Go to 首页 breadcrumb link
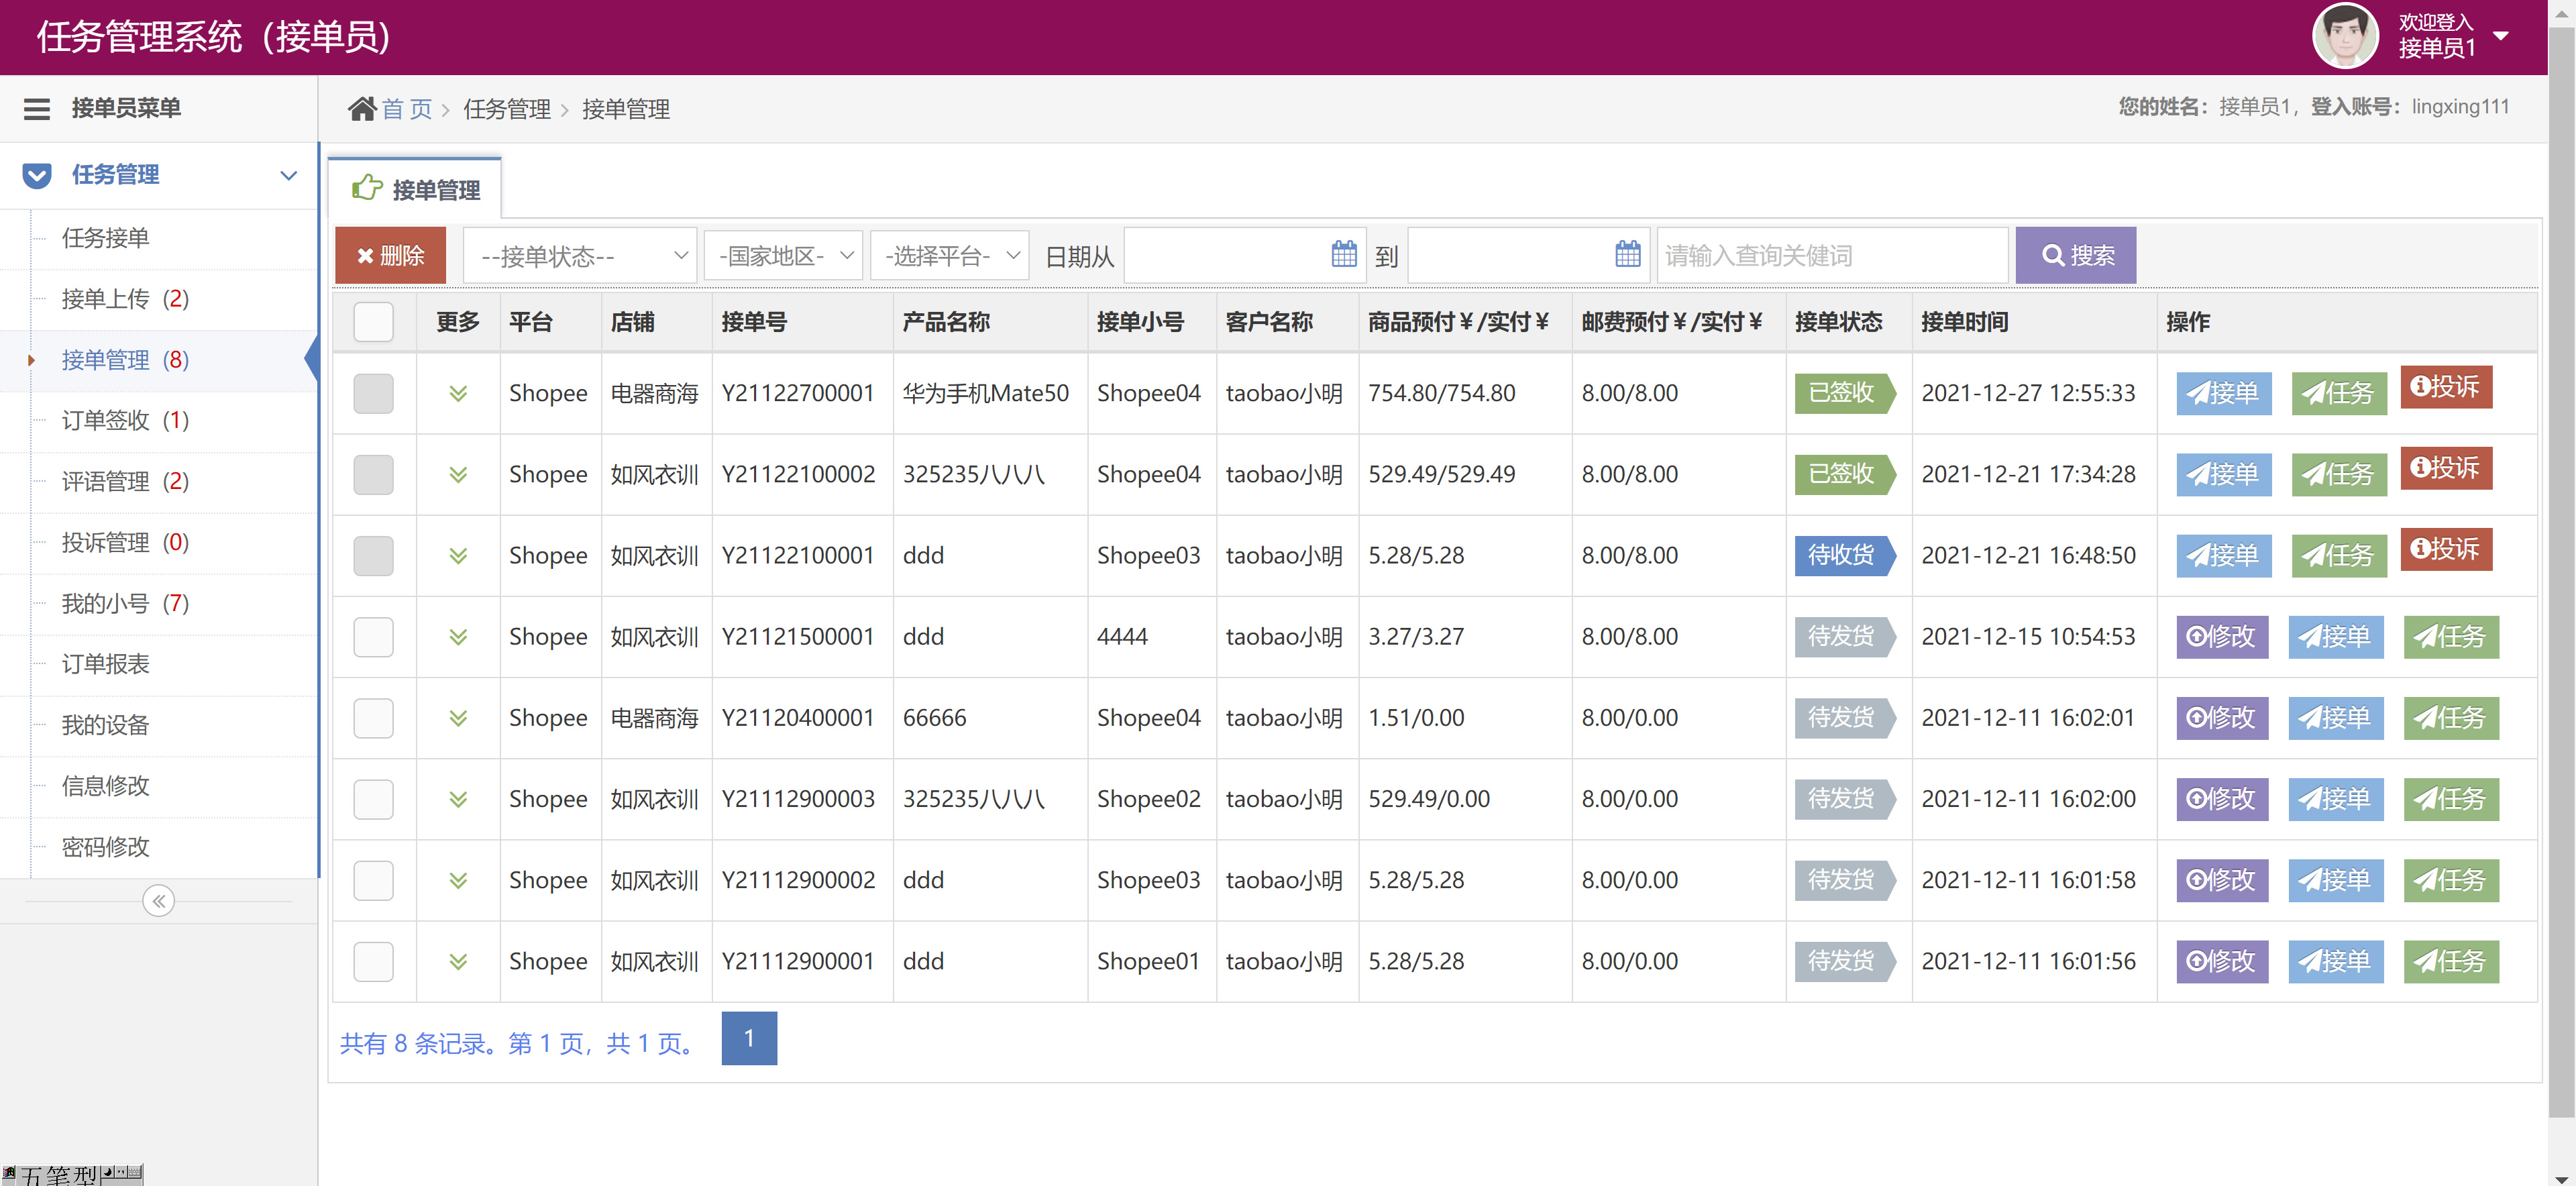This screenshot has height=1186, width=2576. pos(407,109)
